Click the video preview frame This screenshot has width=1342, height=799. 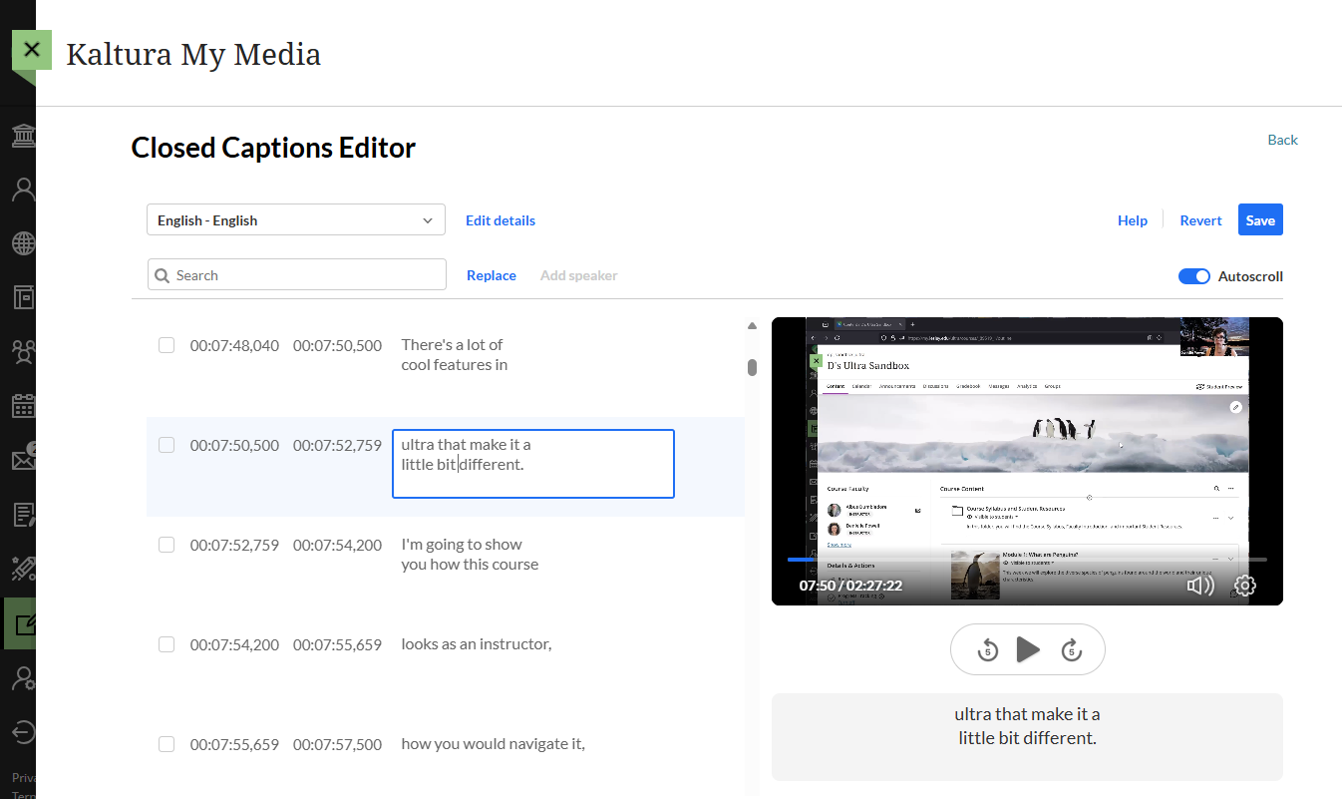(x=1027, y=461)
